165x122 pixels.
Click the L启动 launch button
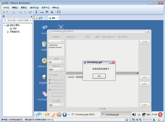point(145,78)
